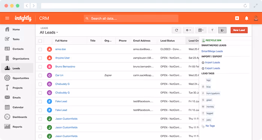
Task: Click the Zapier organization cell
Action: click(x=108, y=75)
